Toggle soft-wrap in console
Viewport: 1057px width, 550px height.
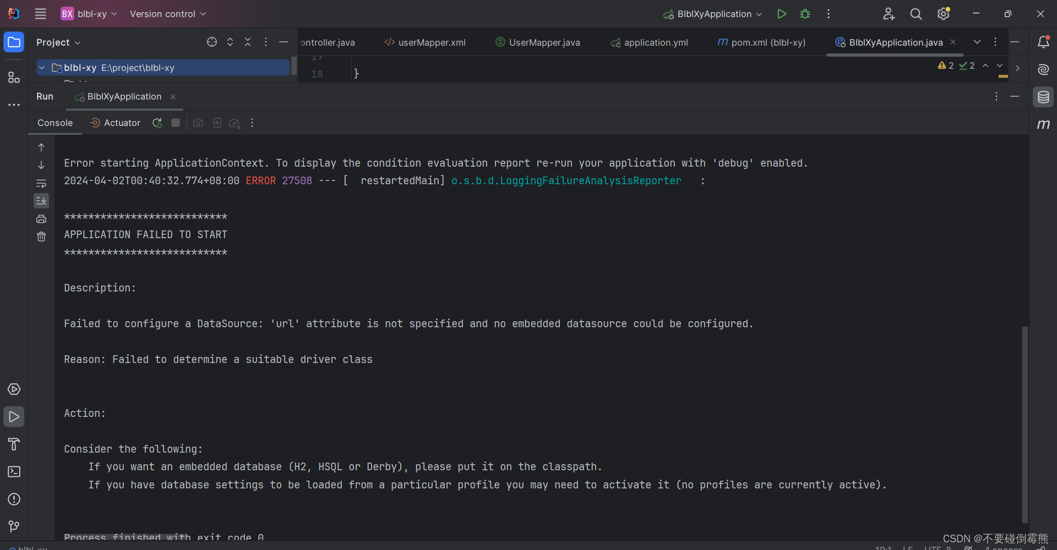[x=41, y=183]
